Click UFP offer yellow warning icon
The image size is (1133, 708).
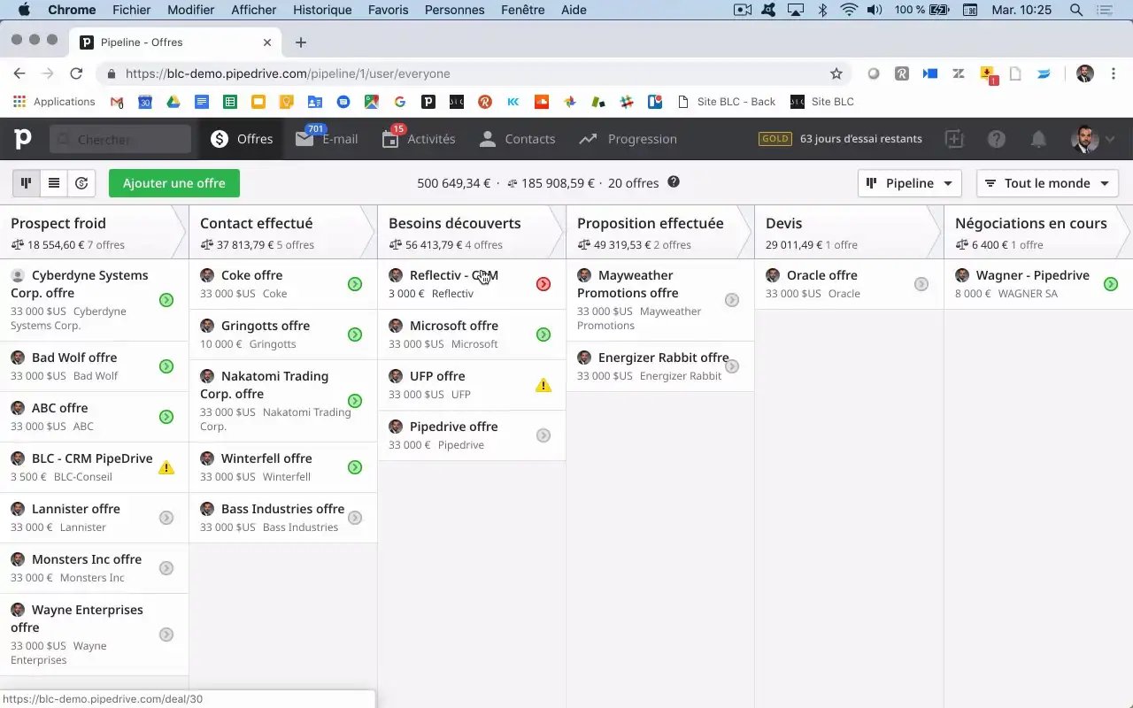coord(543,385)
